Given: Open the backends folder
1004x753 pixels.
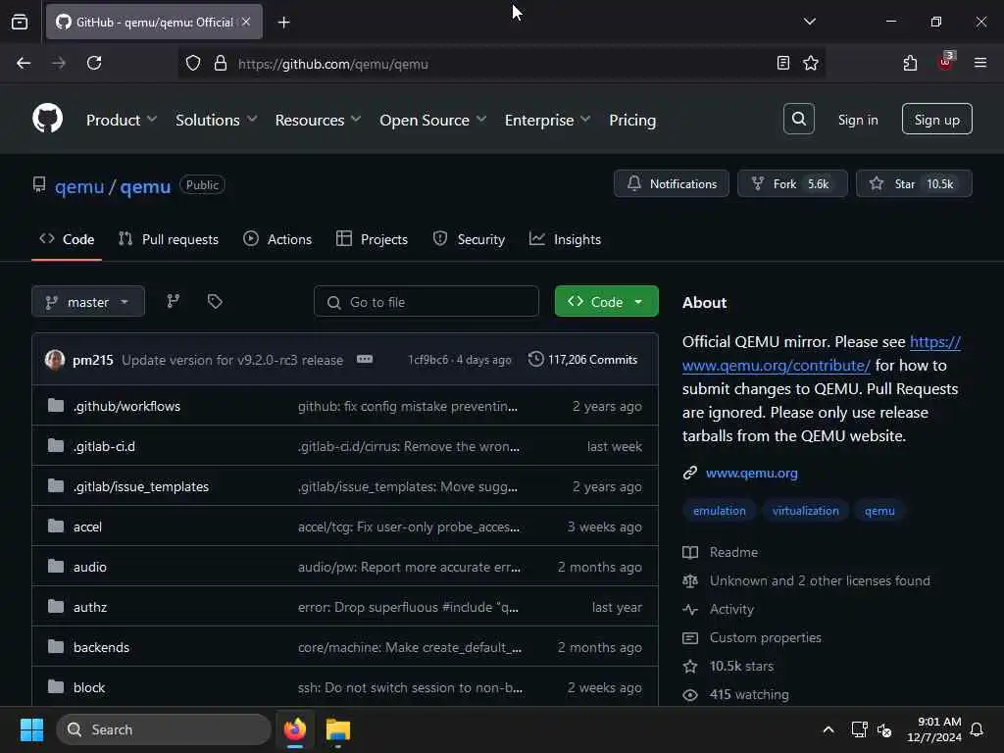Looking at the screenshot, I should 101,647.
